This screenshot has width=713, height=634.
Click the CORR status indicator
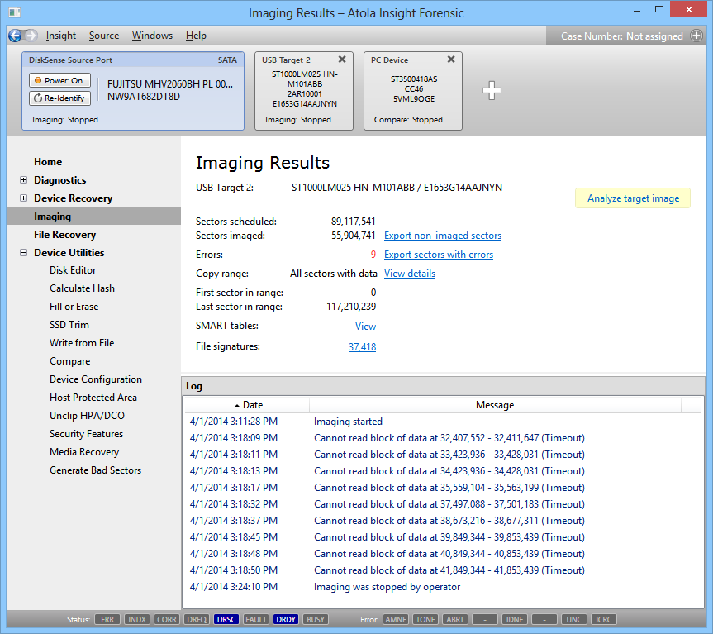coord(166,619)
